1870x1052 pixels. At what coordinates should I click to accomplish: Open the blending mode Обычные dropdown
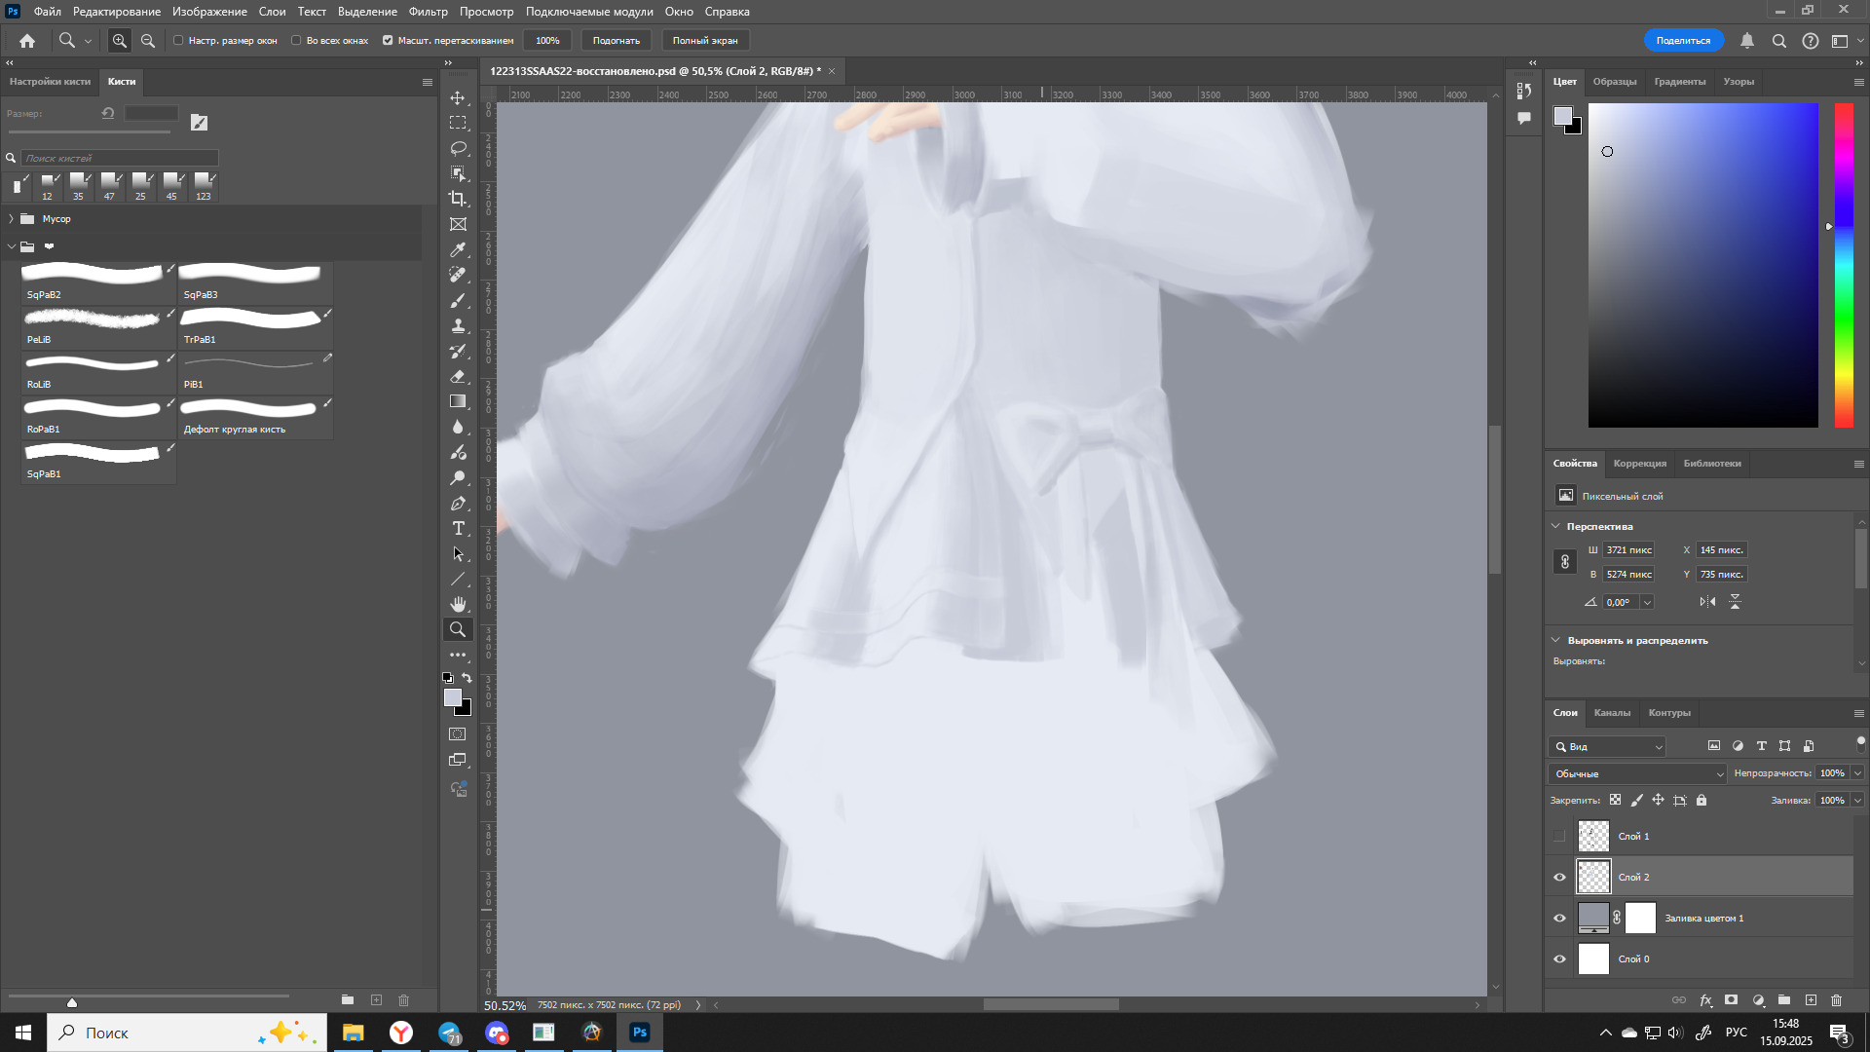[1637, 773]
